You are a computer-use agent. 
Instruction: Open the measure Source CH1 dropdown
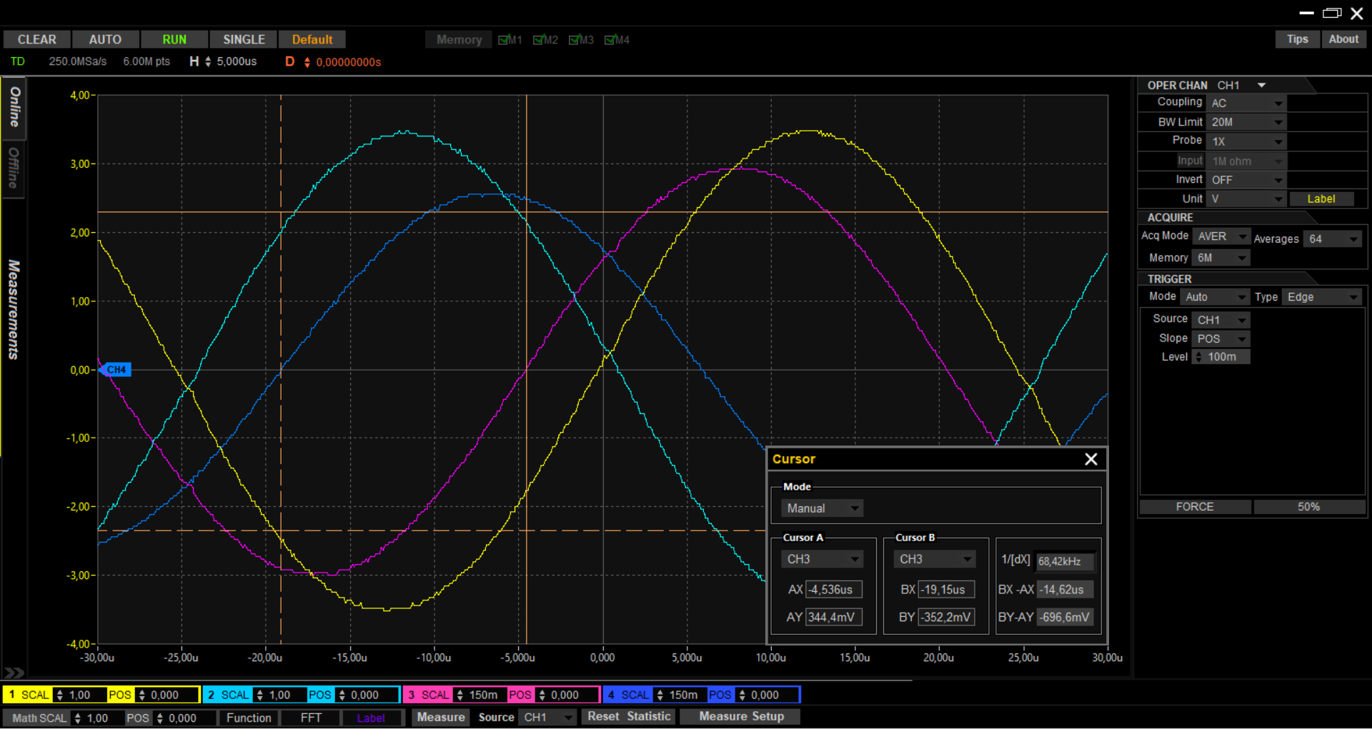coord(547,718)
